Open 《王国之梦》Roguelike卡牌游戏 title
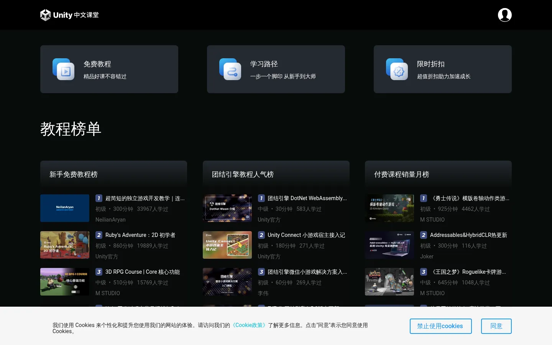This screenshot has width=552, height=345. pos(468,272)
